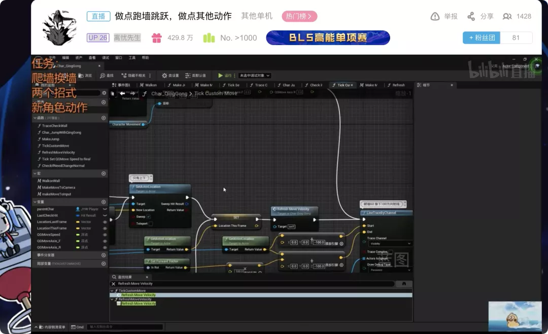Open the Edit (编辑) menu
The width and height of the screenshot is (548, 334).
65,58
